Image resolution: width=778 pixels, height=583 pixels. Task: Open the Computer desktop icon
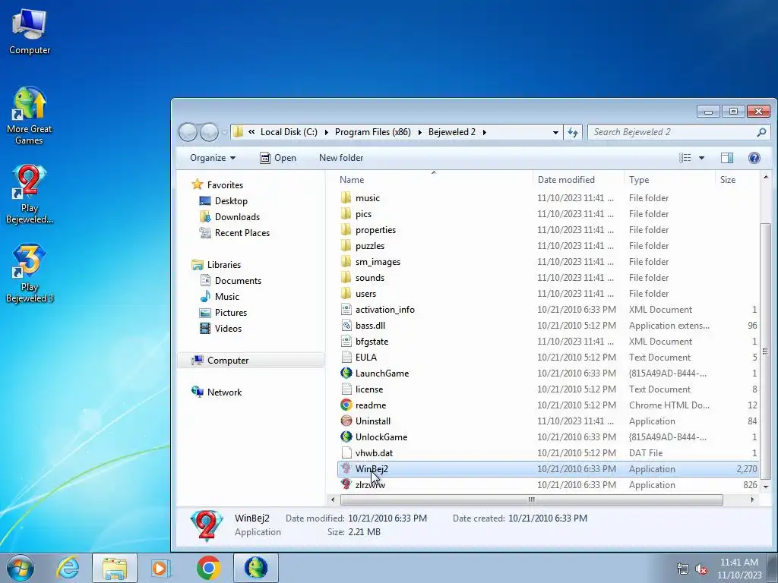coord(30,31)
